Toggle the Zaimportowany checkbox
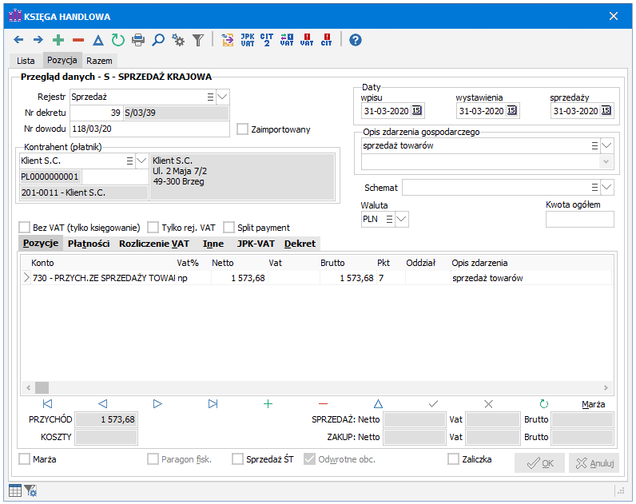Image resolution: width=636 pixels, height=504 pixels. pos(243,129)
